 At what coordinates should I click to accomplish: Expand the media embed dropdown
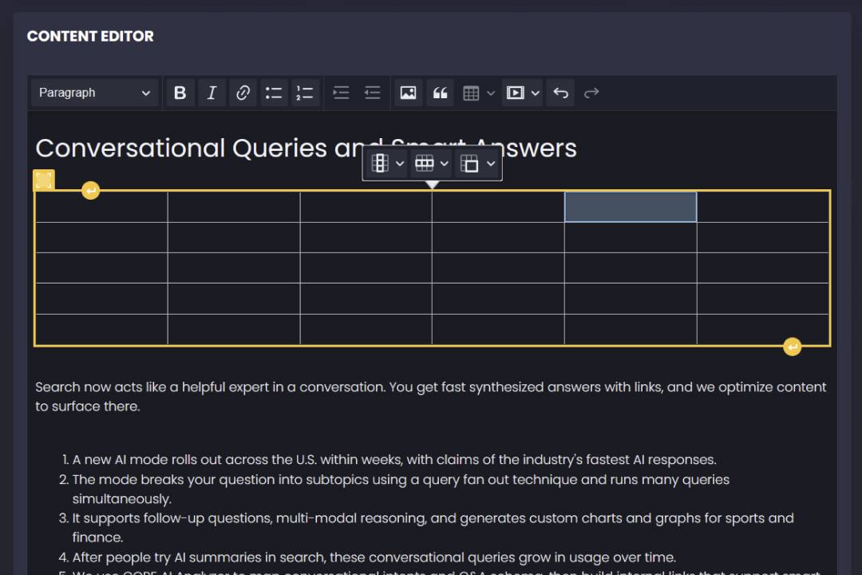(x=535, y=93)
